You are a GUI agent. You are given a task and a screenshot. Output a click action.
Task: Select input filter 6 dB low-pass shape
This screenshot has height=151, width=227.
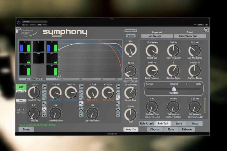click(x=44, y=104)
